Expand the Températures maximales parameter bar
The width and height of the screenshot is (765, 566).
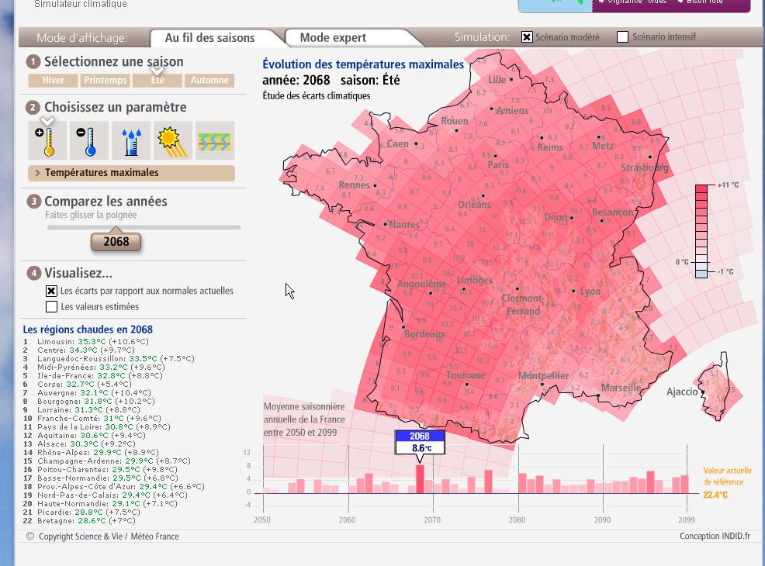[x=131, y=173]
